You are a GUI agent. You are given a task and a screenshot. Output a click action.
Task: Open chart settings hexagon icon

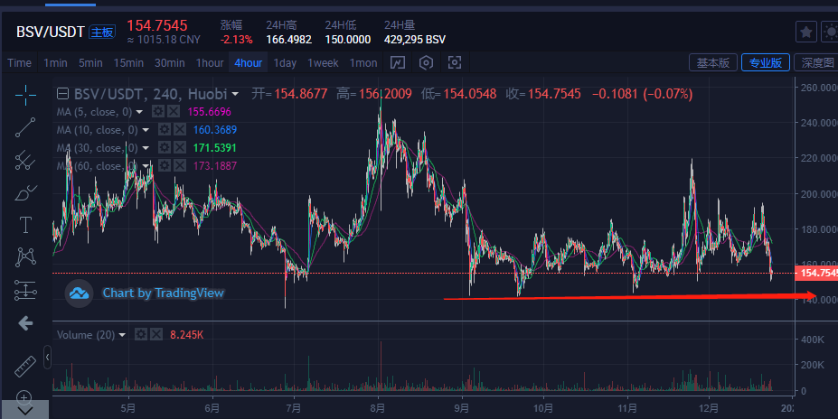click(426, 62)
